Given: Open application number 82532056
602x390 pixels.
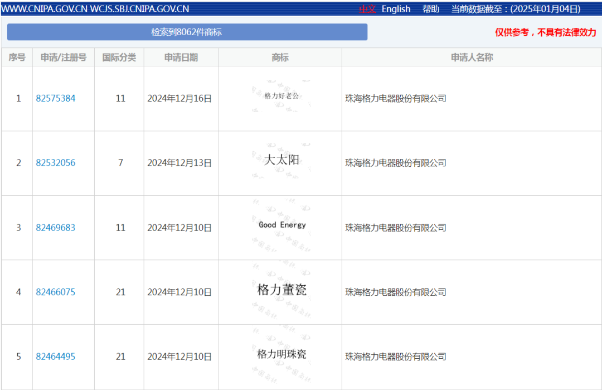Looking at the screenshot, I should tap(56, 163).
